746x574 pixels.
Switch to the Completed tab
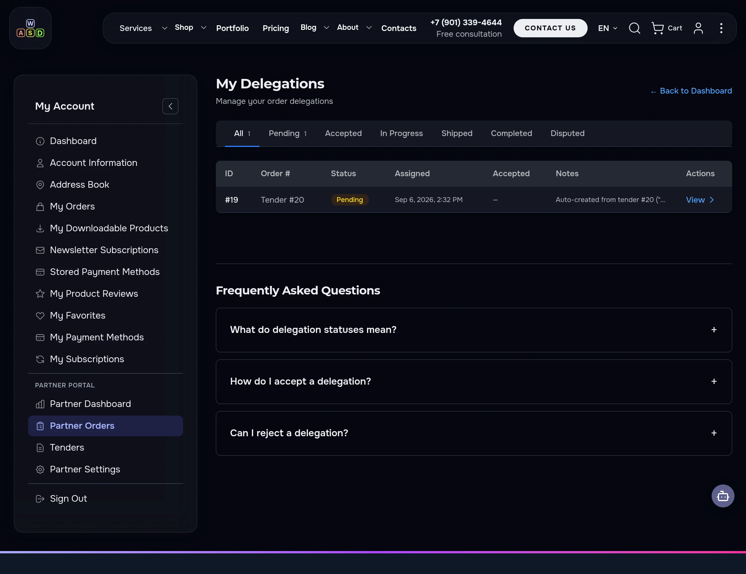coord(511,133)
